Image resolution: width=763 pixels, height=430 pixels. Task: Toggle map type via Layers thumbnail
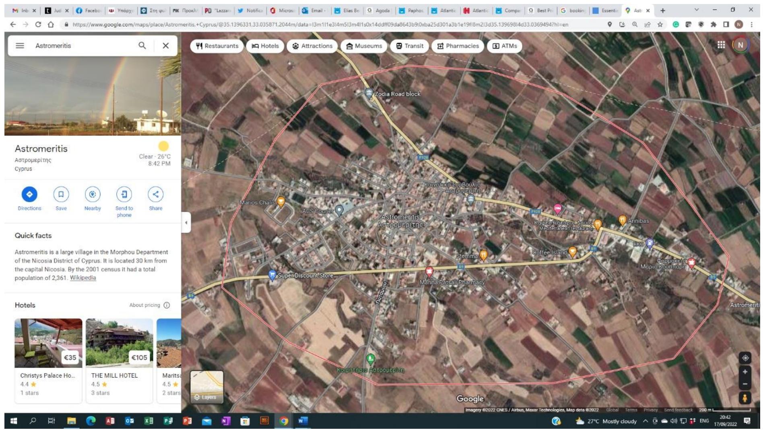point(206,387)
